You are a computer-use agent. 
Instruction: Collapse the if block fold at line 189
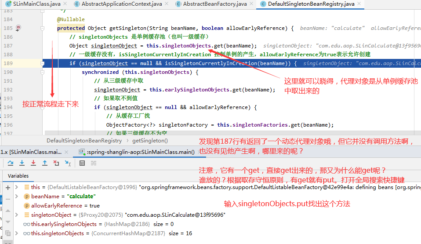click(x=43, y=63)
